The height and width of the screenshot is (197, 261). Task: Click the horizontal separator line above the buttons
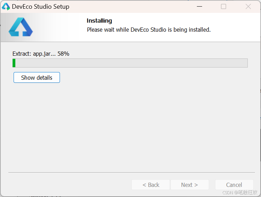click(131, 172)
